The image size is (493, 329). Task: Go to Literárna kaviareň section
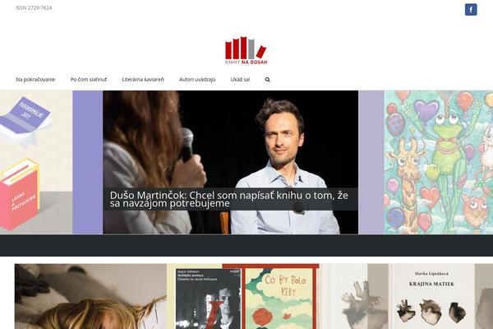[143, 79]
